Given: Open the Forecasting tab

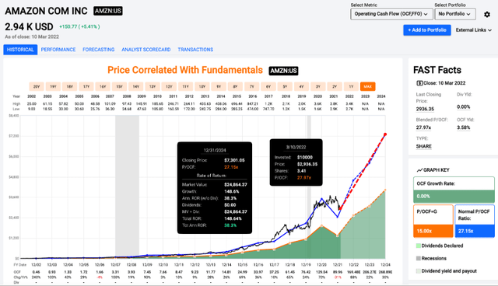Looking at the screenshot, I should click(x=99, y=50).
